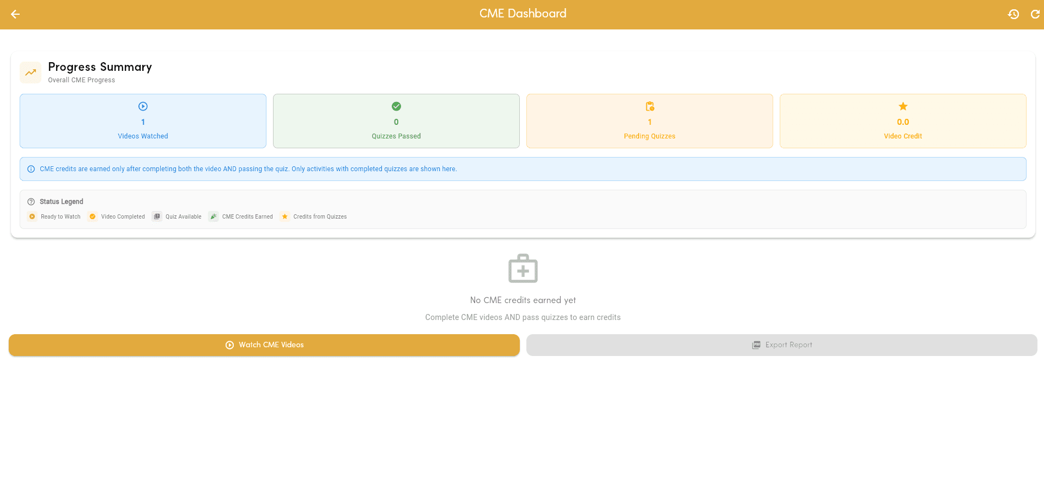Click the Status Legend question mark icon
The width and height of the screenshot is (1044, 495).
pyautogui.click(x=31, y=202)
